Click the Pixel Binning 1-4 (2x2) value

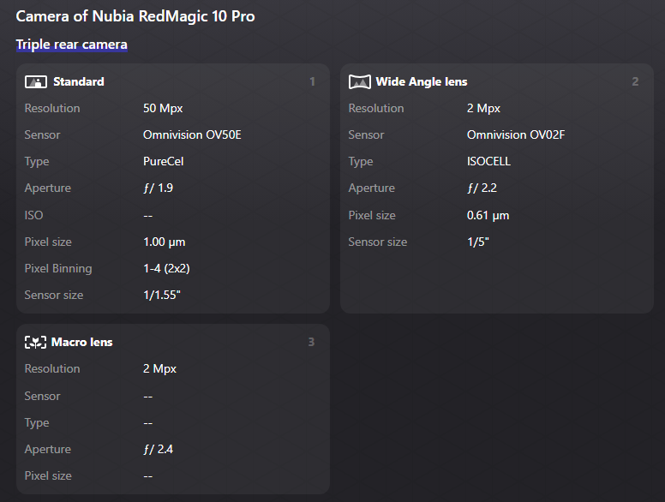click(166, 269)
